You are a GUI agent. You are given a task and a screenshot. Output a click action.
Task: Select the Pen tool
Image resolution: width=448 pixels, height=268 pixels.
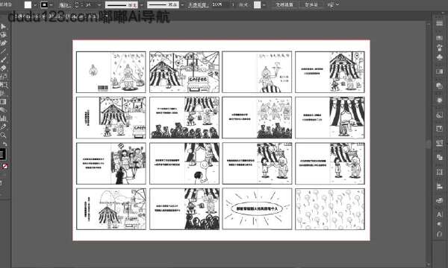3,43
